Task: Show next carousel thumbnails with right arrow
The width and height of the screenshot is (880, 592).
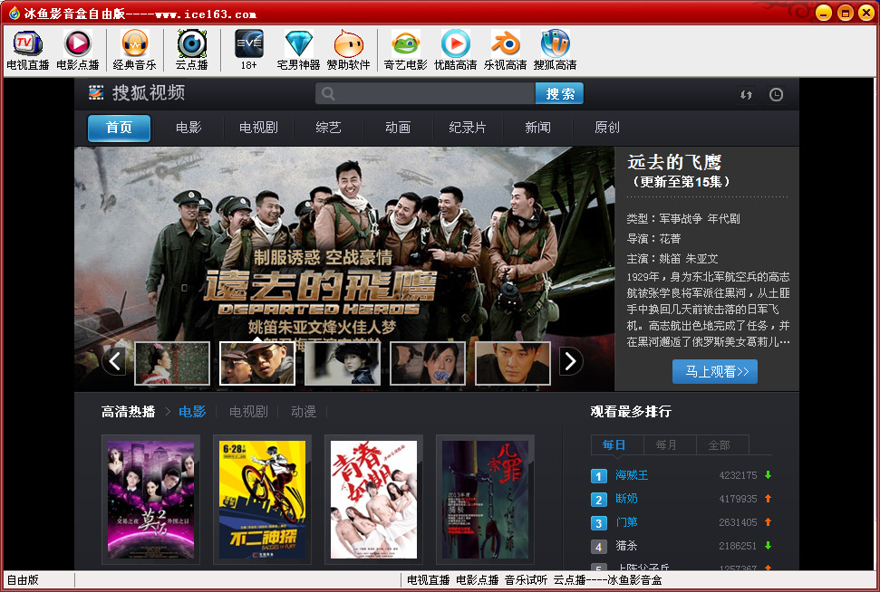Action: 571,361
